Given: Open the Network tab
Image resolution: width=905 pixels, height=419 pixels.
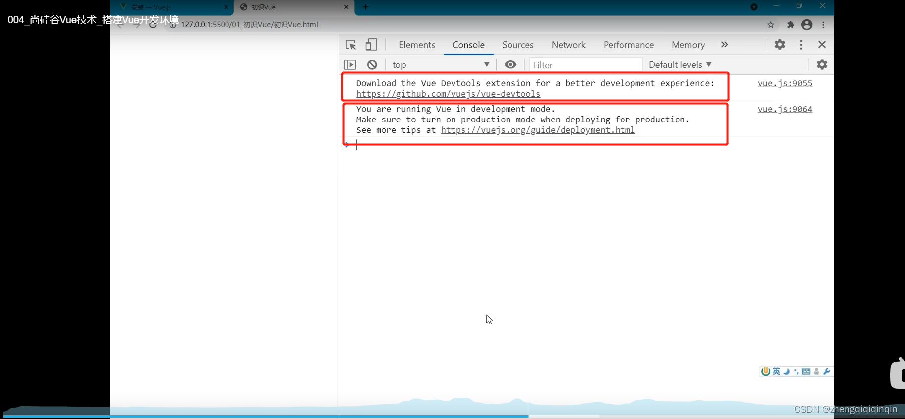Looking at the screenshot, I should tap(568, 45).
